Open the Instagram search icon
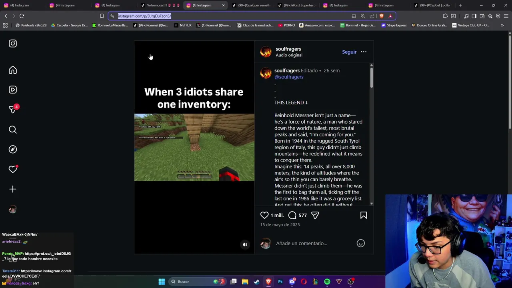This screenshot has width=512, height=288. click(13, 130)
